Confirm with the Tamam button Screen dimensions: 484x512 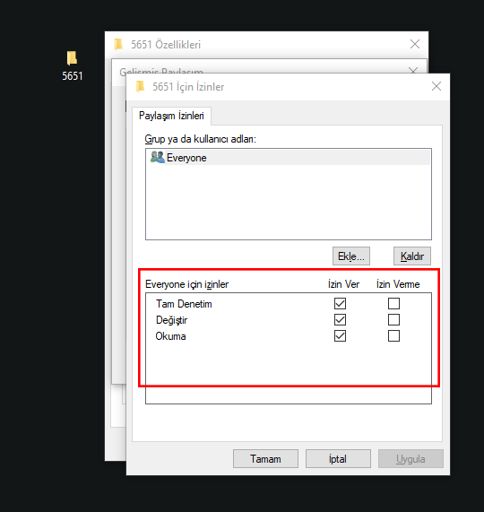pyautogui.click(x=265, y=459)
